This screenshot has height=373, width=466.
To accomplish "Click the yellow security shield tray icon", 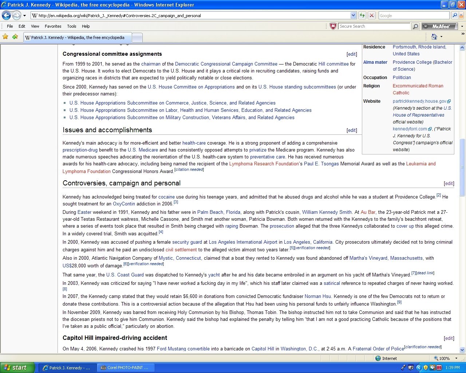I will pyautogui.click(x=426, y=368).
